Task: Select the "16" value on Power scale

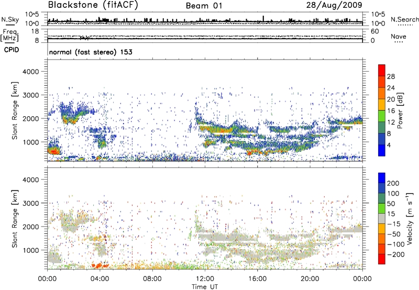Action: click(x=391, y=111)
